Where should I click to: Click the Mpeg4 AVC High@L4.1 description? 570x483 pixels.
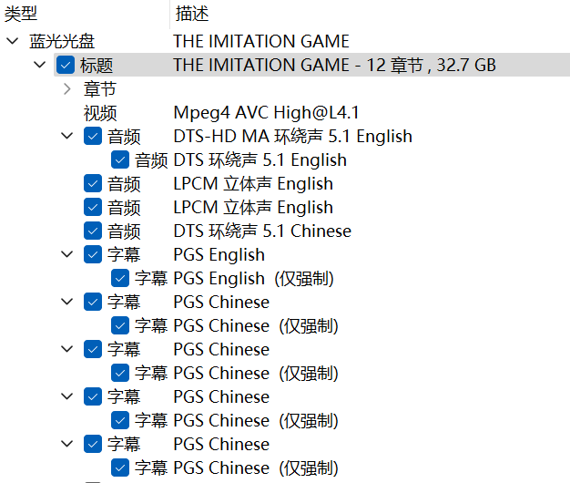pyautogui.click(x=266, y=112)
